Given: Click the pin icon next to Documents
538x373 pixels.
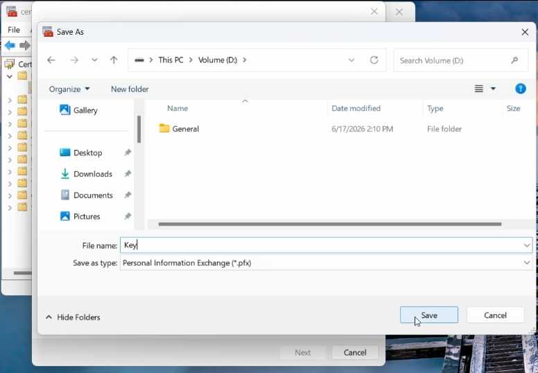Looking at the screenshot, I should click(x=128, y=195).
